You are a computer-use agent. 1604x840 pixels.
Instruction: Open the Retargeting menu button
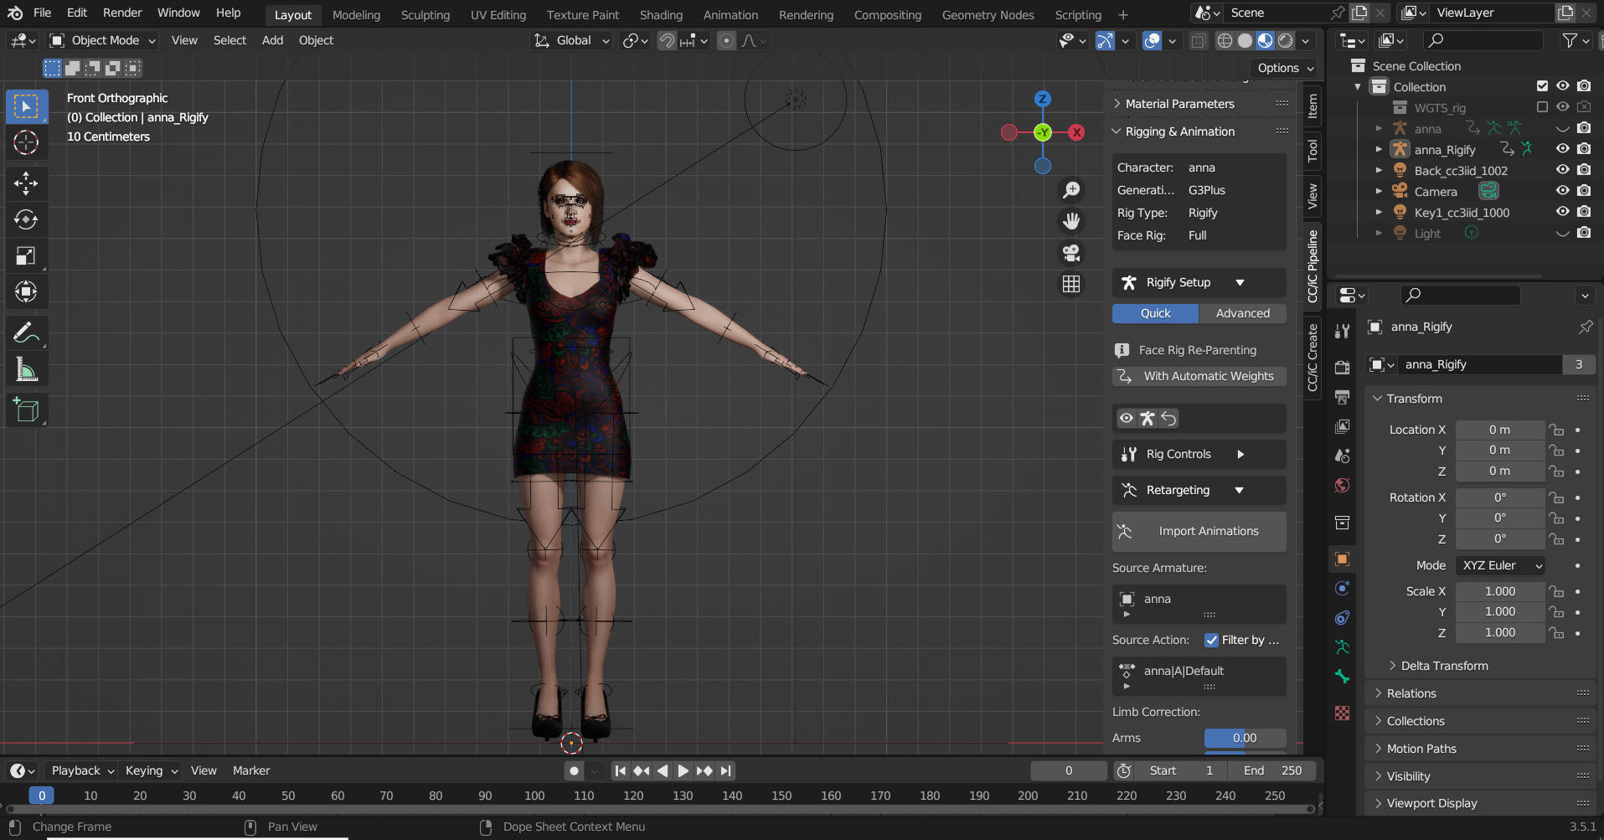1199,490
